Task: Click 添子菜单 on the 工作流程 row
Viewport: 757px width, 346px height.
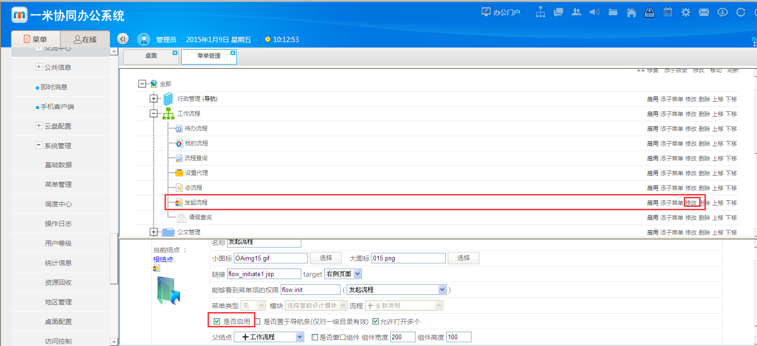Action: 672,114
